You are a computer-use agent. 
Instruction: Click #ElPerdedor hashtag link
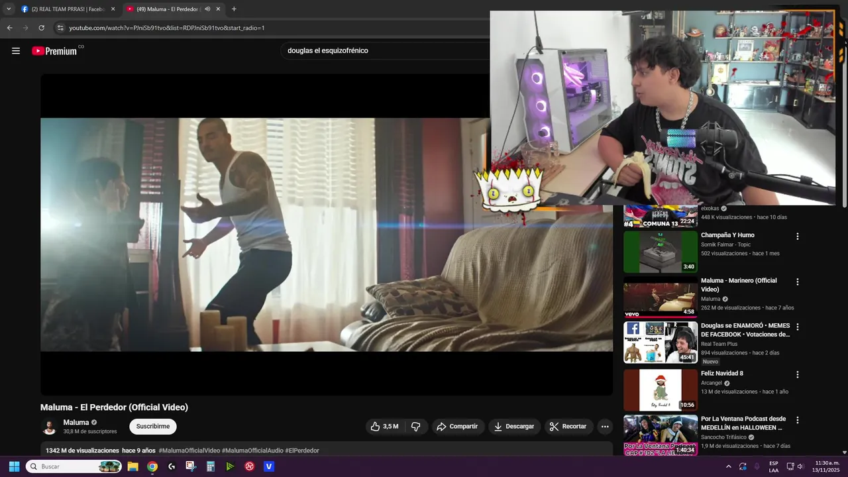[302, 450]
